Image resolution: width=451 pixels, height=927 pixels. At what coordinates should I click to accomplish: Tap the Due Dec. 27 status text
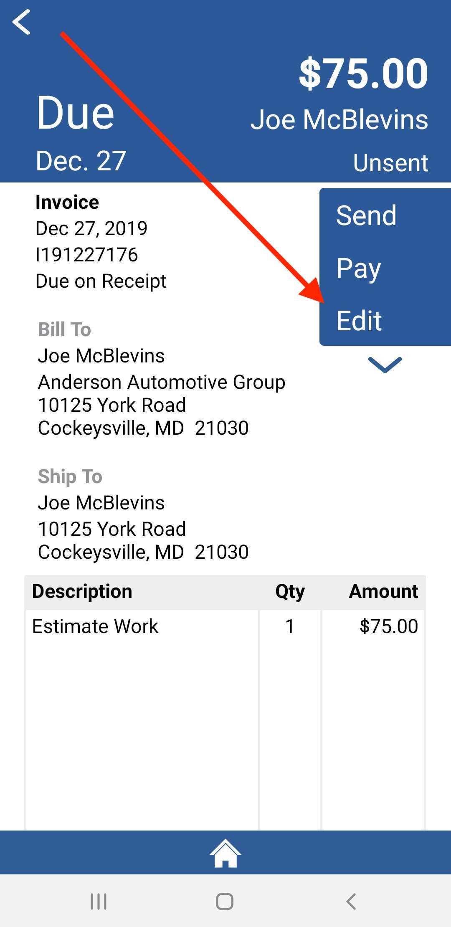coord(81,133)
